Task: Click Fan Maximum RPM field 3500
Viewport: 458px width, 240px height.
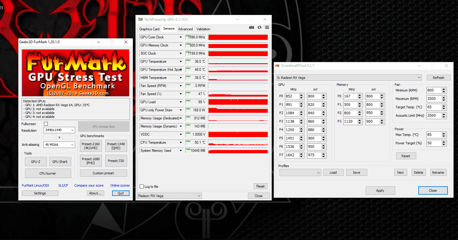Action: [434, 99]
